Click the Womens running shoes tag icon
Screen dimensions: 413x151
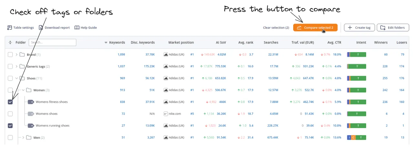pyautogui.click(x=31, y=126)
